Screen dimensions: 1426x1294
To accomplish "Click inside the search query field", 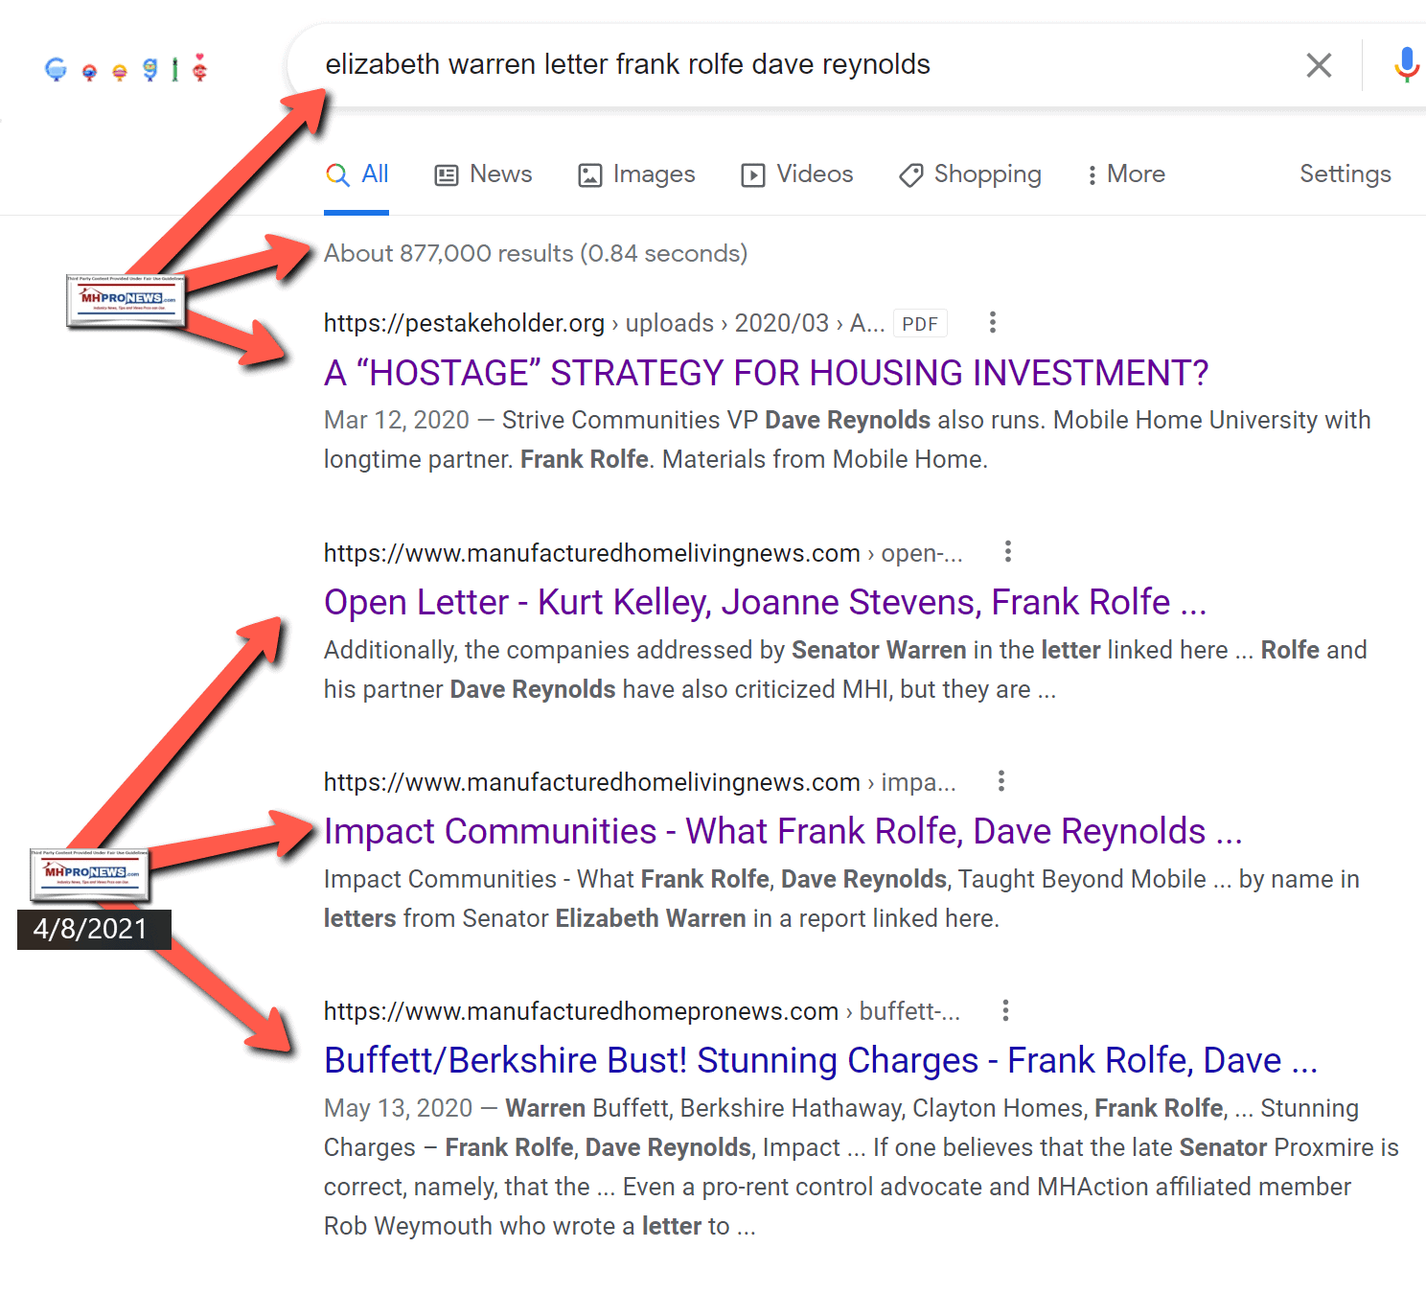I will click(x=767, y=64).
